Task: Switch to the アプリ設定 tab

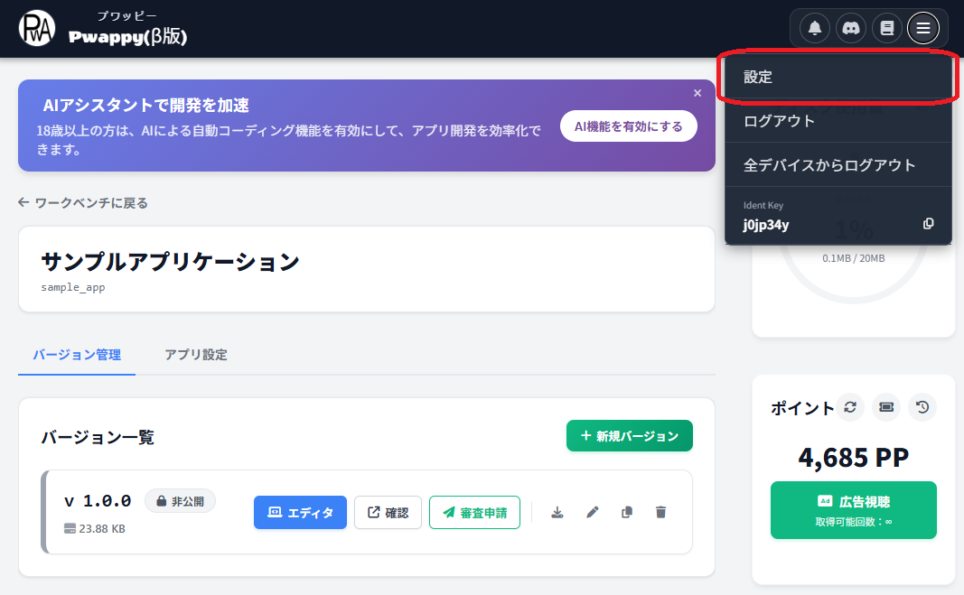Action: pyautogui.click(x=198, y=355)
